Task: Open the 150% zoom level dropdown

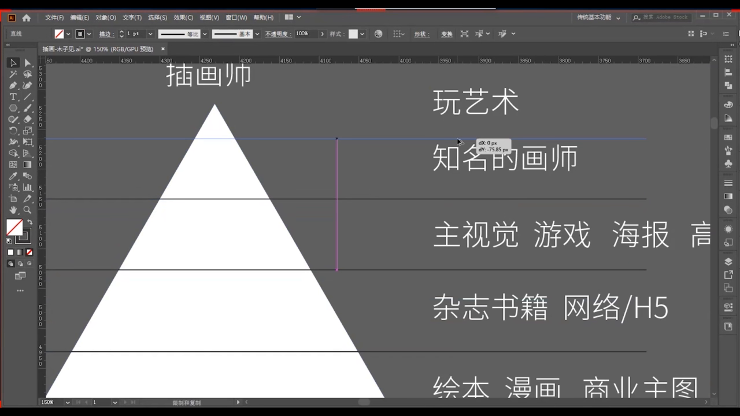Action: tap(68, 402)
